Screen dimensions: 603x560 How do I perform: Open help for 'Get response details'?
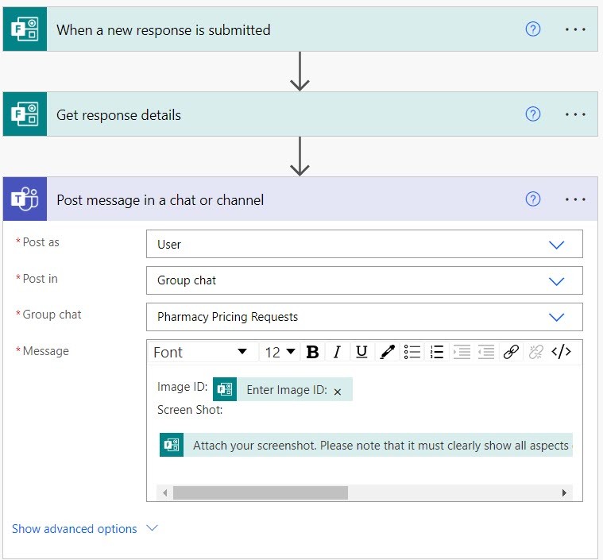point(532,114)
